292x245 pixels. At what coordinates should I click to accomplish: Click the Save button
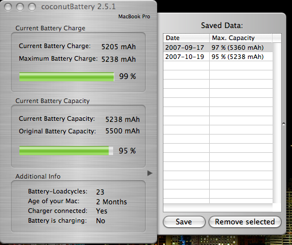click(x=184, y=222)
